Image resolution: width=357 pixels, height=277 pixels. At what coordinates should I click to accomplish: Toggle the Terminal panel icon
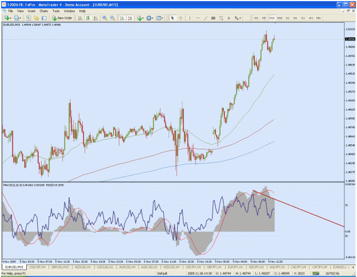pyautogui.click(x=44, y=18)
